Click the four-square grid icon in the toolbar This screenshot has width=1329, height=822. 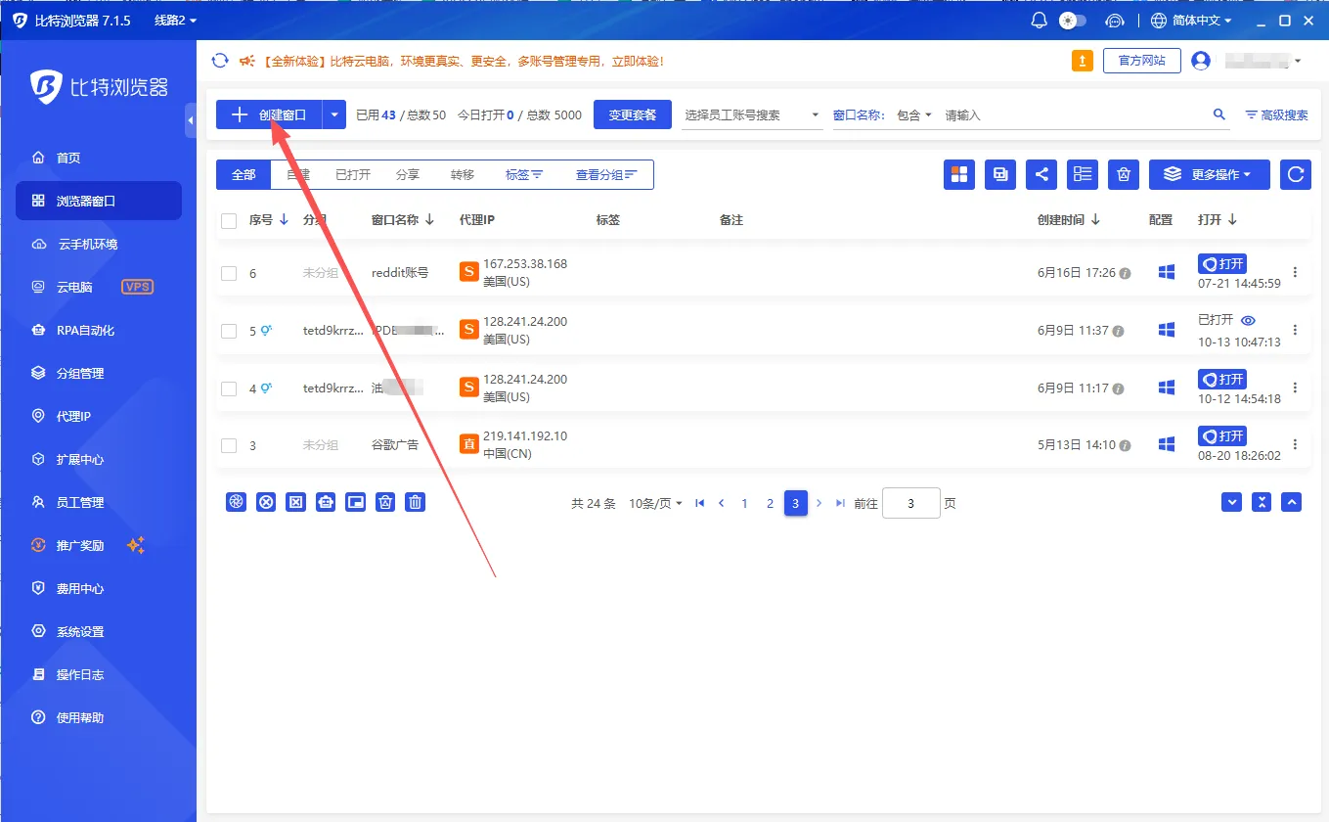pyautogui.click(x=959, y=174)
